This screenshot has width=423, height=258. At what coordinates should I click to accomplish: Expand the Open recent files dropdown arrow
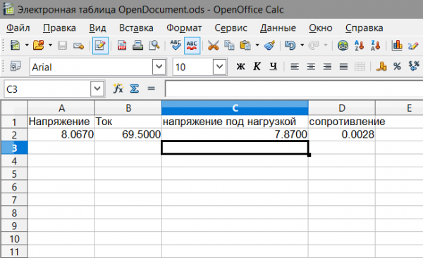[x=51, y=46]
